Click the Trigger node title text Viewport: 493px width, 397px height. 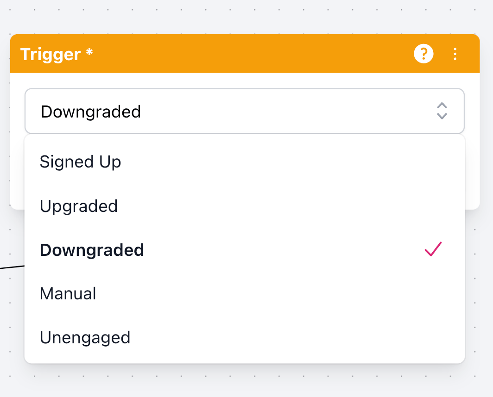coord(51,54)
